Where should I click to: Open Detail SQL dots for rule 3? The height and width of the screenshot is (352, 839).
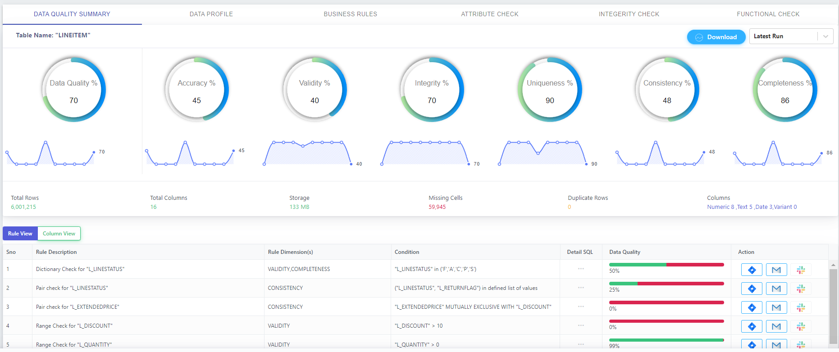tap(581, 307)
